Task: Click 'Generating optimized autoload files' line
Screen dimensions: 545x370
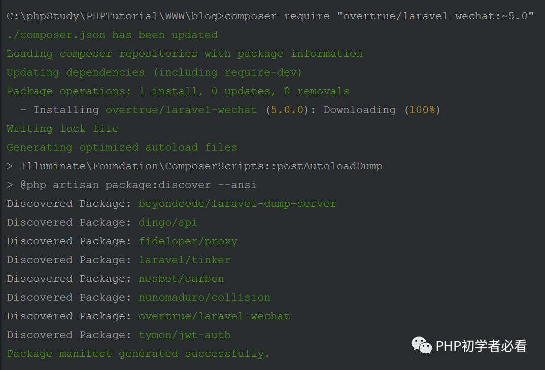Action: [122, 147]
